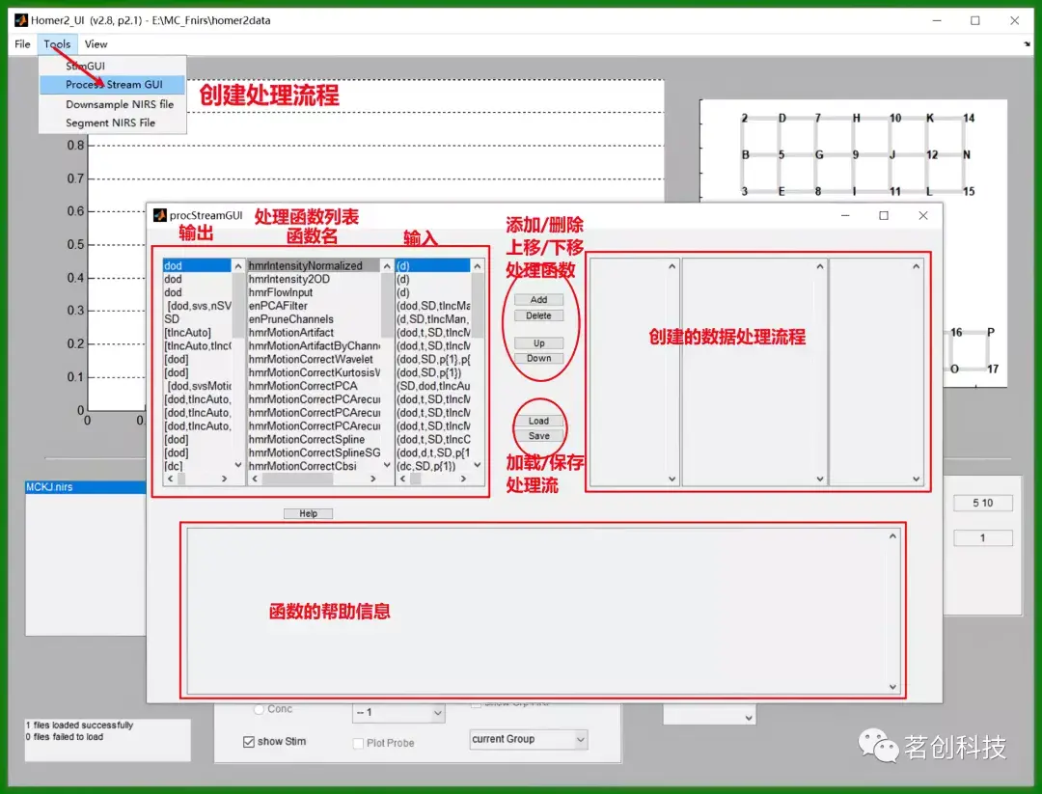Click left arrow of function list horizontal scrollbar
Screen dimensions: 1042x794
[255, 479]
